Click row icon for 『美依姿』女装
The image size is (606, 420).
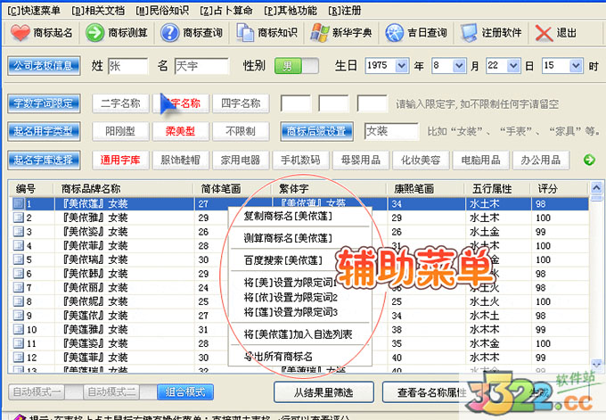(x=18, y=231)
